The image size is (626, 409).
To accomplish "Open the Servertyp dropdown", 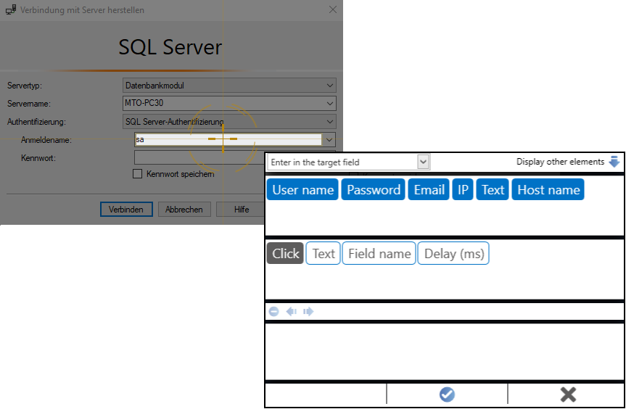I will 229,86.
